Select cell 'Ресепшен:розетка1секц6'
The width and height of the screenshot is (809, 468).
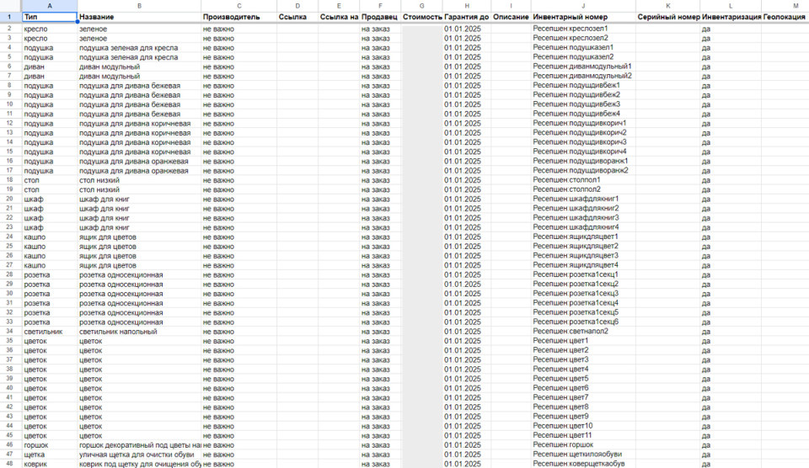pyautogui.click(x=583, y=322)
